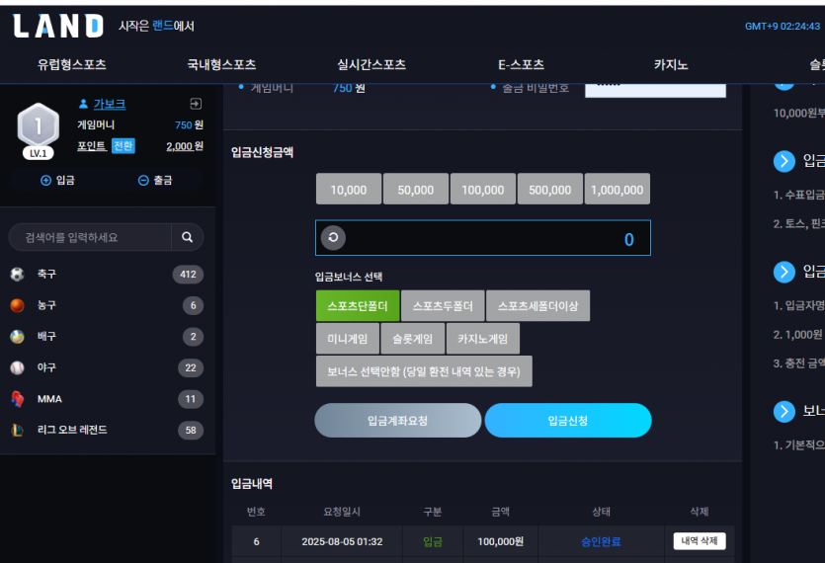Expand the 보너스 chevron section on right
825x563 pixels.
click(784, 412)
